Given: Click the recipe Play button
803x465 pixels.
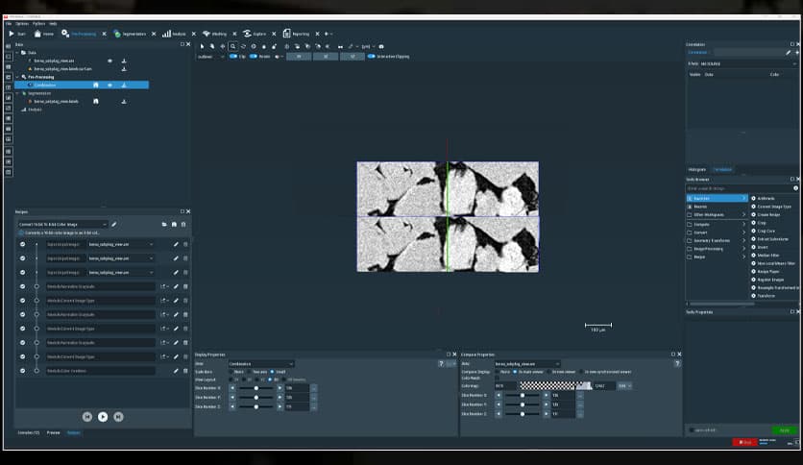Looking at the screenshot, I should point(102,416).
